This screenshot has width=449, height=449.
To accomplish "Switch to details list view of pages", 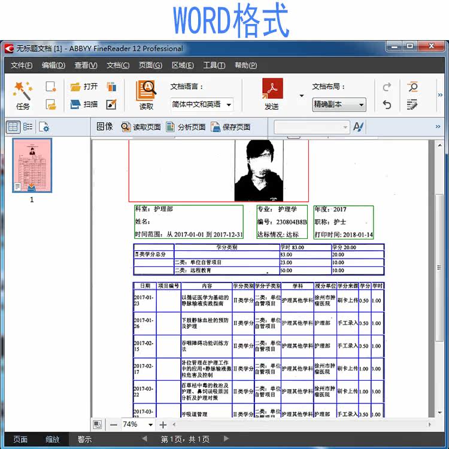I will (x=28, y=126).
